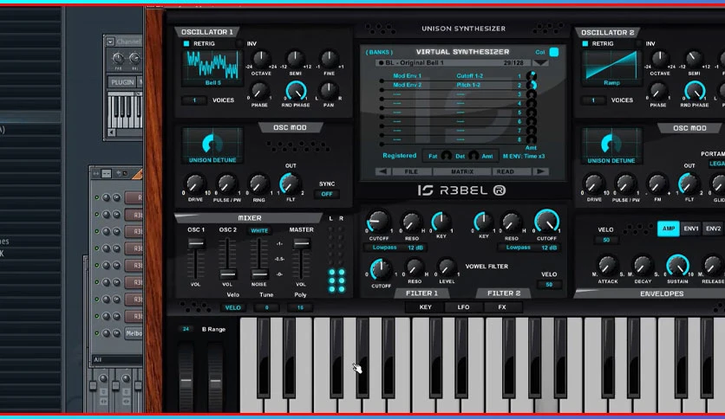This screenshot has height=419, width=725.
Task: Toggle Oscillator 1 Retrig
Action: point(186,44)
